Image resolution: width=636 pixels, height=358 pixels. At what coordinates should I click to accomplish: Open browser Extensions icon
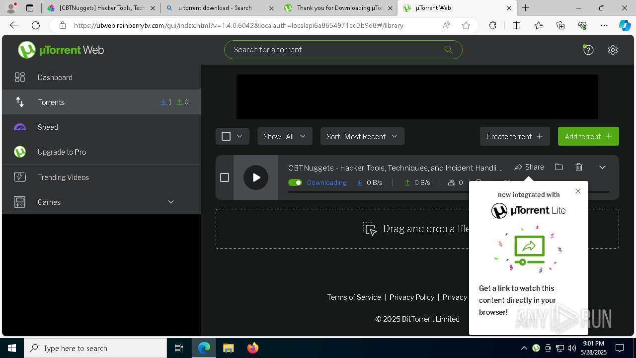492,25
